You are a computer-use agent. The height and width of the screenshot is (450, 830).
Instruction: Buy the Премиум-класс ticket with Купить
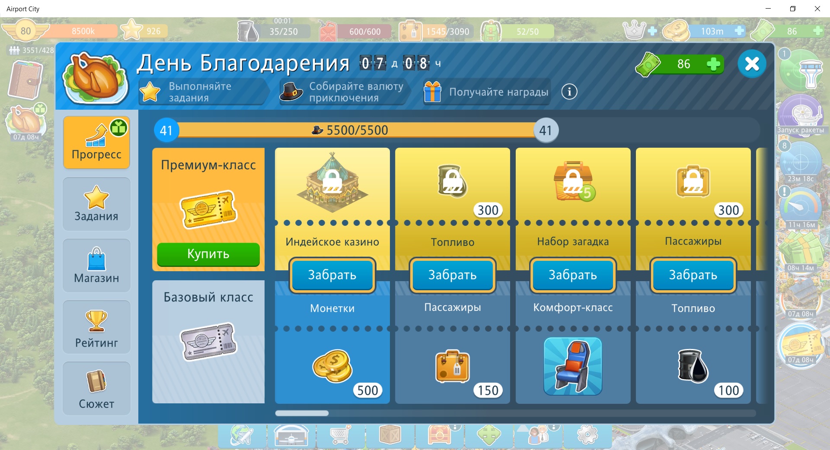point(208,254)
